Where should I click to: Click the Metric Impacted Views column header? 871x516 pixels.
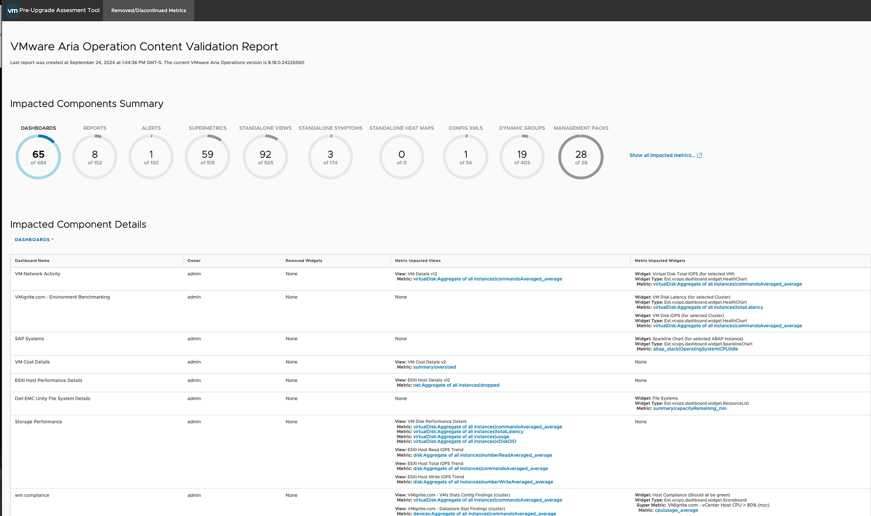point(418,261)
